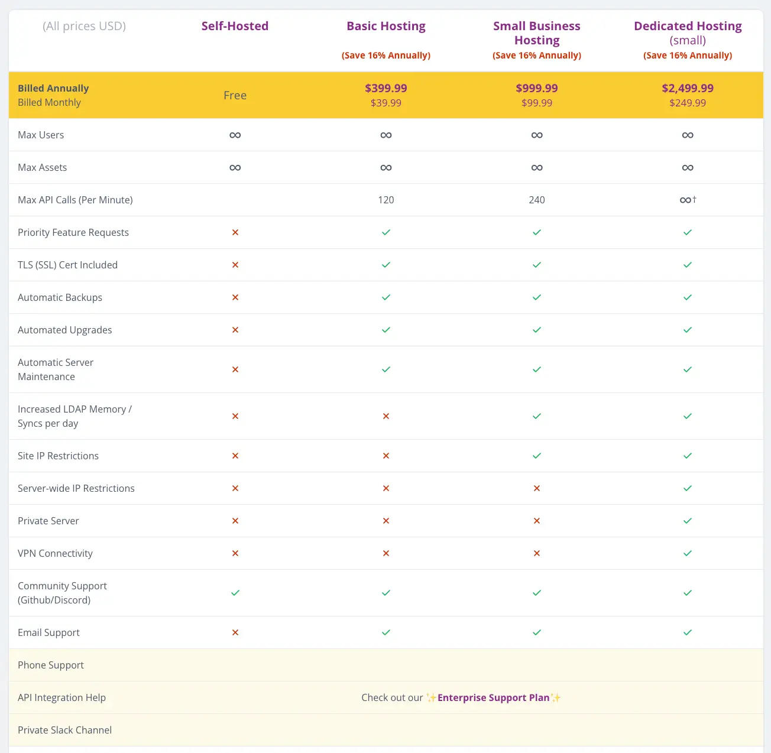The image size is (771, 753).
Task: Open the Dedicated Hosting plan link
Action: pyautogui.click(x=688, y=26)
